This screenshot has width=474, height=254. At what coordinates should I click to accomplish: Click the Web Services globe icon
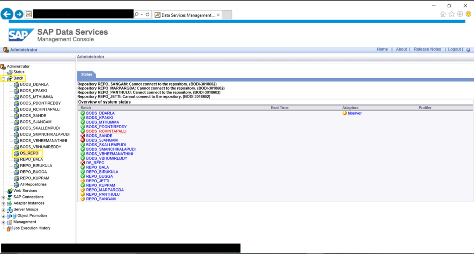coord(10,191)
